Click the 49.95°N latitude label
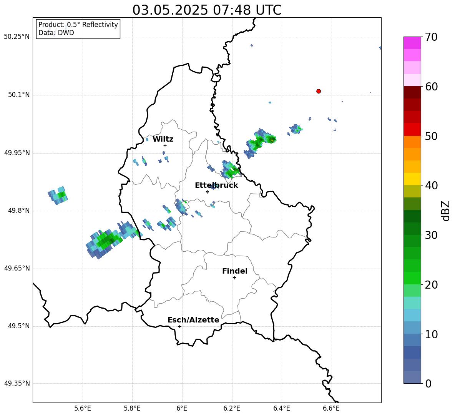 tap(17, 153)
